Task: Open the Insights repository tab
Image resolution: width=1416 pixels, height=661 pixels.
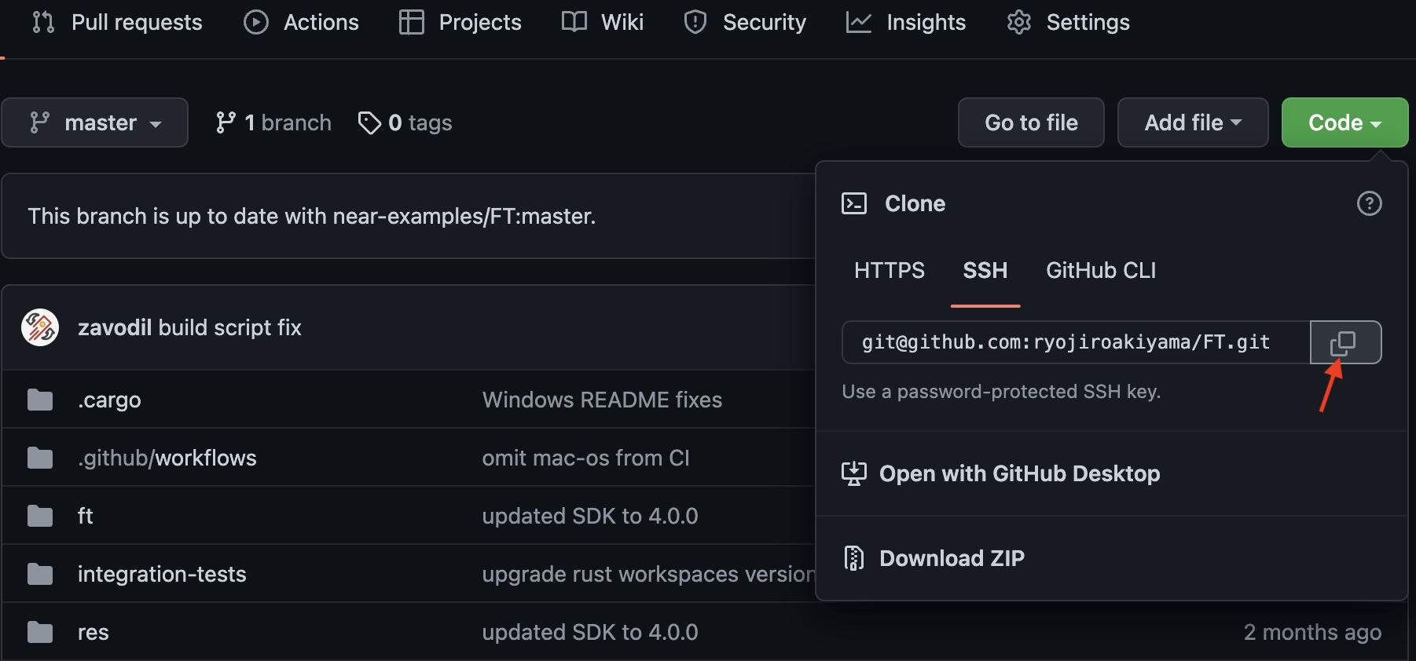Action: pyautogui.click(x=906, y=22)
